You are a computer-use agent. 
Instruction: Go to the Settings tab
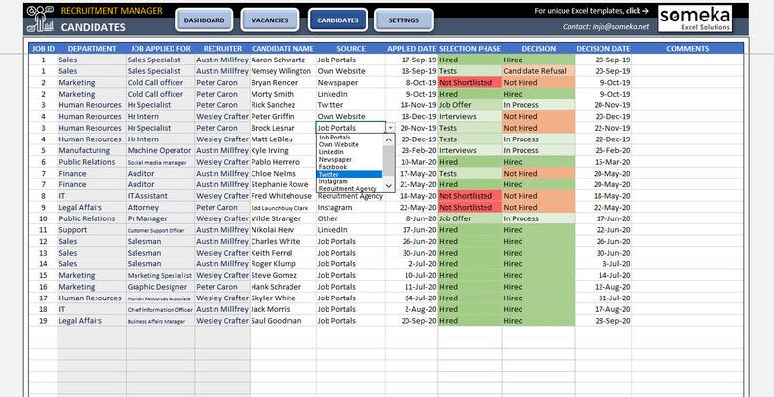pos(404,20)
